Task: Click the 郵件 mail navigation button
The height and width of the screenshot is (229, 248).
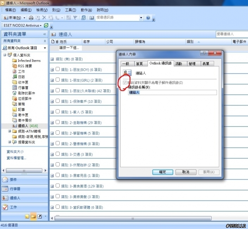Action: (24, 180)
